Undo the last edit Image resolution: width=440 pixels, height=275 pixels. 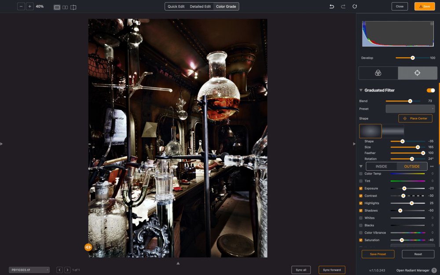point(332,7)
